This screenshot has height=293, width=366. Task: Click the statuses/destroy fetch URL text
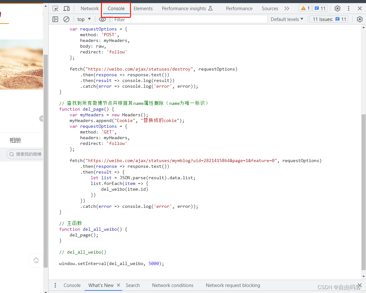139,69
